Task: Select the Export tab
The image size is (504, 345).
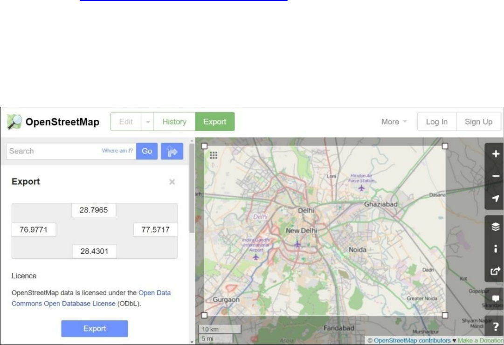Action: 215,122
